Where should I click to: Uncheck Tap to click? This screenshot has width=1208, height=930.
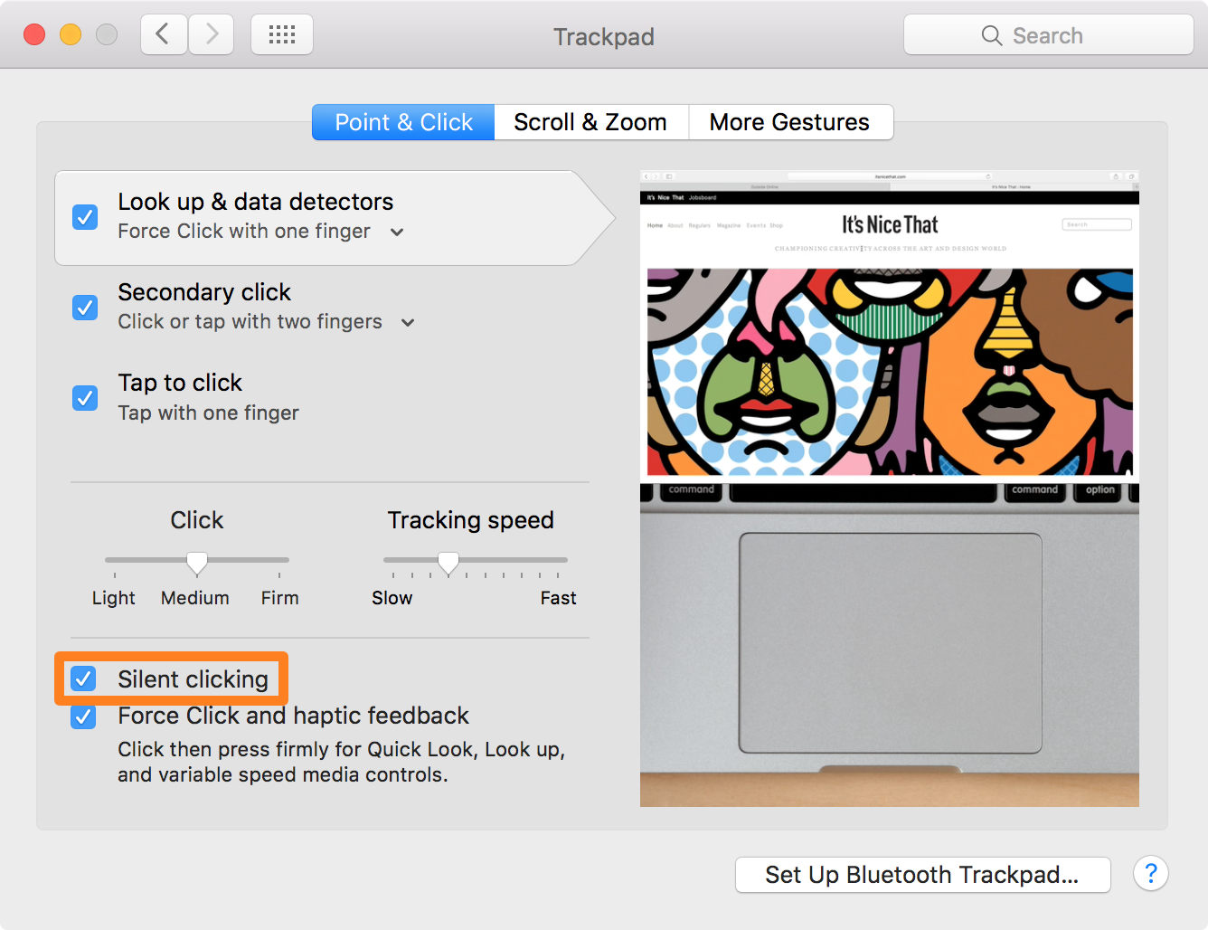pyautogui.click(x=84, y=398)
